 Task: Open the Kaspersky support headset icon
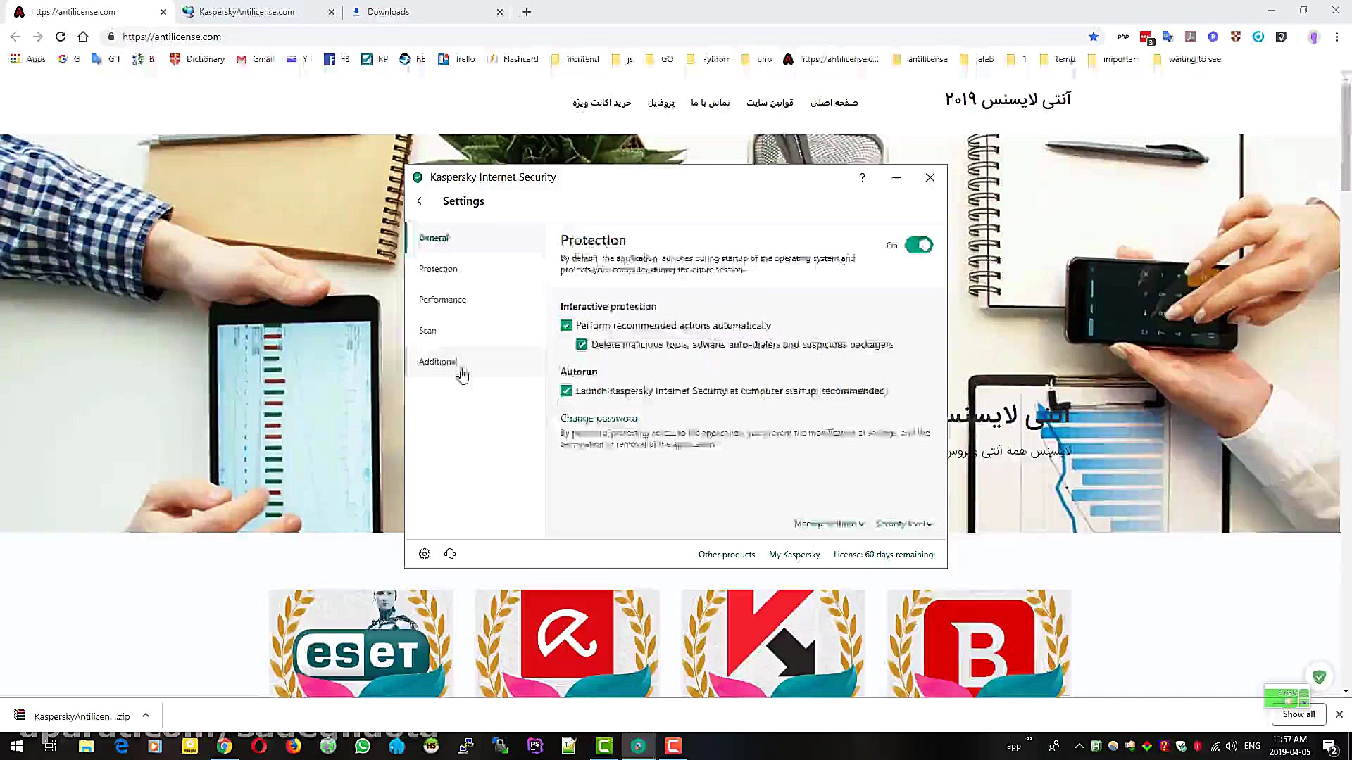(x=450, y=554)
